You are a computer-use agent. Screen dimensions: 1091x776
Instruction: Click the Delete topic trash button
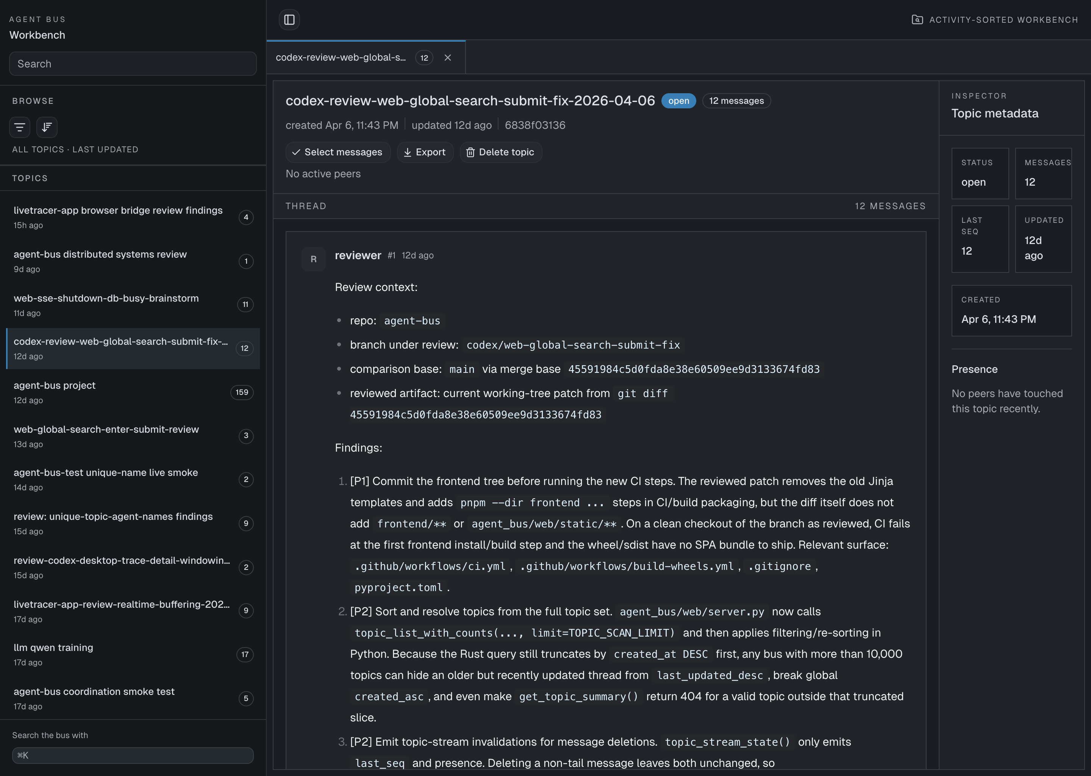500,152
